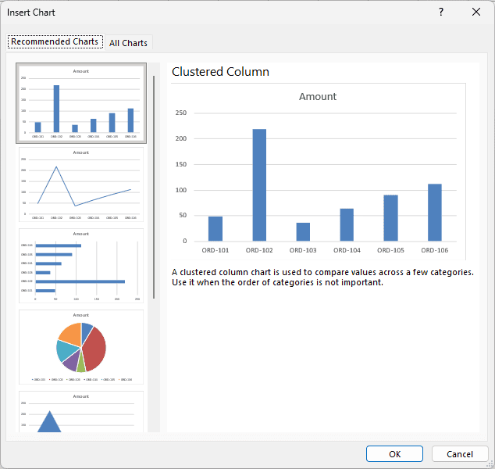495x469 pixels.
Task: Click the ORD-106 bar in preview
Action: click(x=434, y=213)
